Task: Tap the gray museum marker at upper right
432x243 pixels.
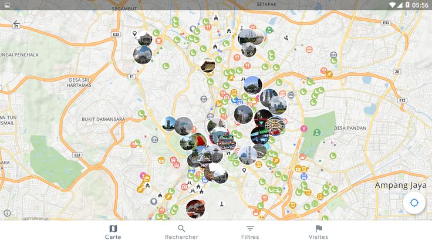Action: [x=333, y=55]
